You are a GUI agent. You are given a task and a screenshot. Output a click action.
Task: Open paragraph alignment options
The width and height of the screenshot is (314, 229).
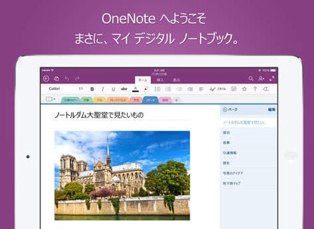click(x=201, y=89)
